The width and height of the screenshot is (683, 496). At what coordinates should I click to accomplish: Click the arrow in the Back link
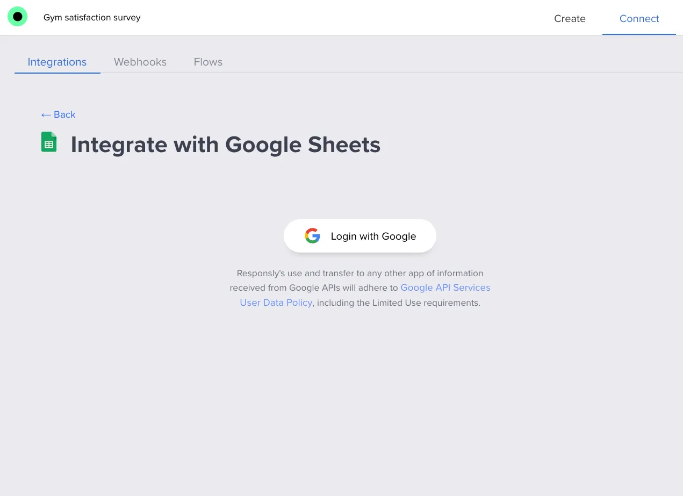pos(47,114)
